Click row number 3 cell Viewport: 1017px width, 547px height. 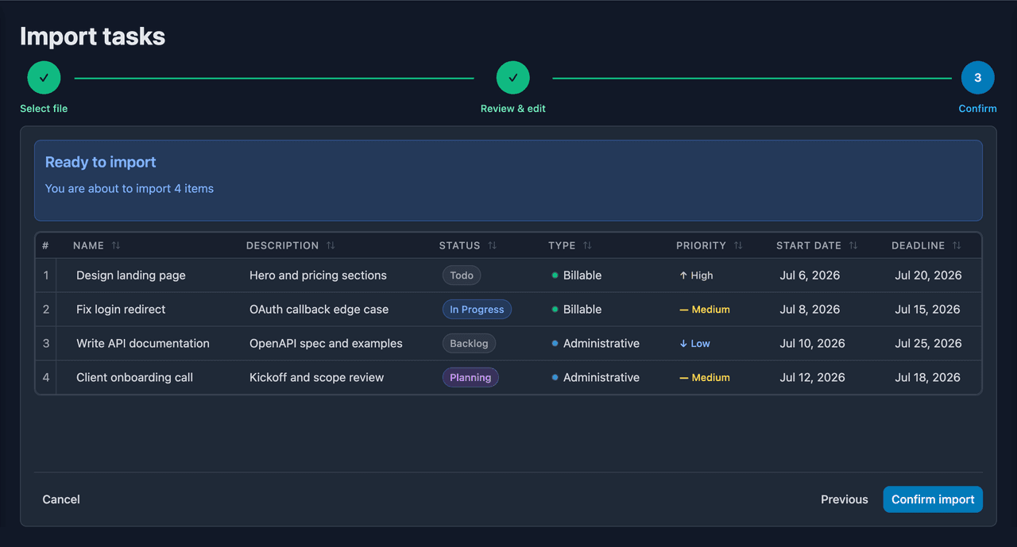click(46, 344)
